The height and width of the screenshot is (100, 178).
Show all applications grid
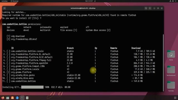point(175,98)
